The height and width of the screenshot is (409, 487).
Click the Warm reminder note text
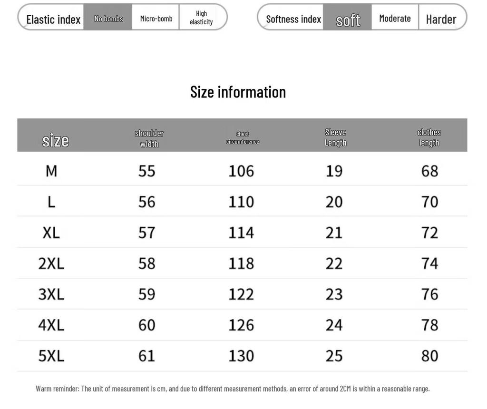pyautogui.click(x=233, y=389)
